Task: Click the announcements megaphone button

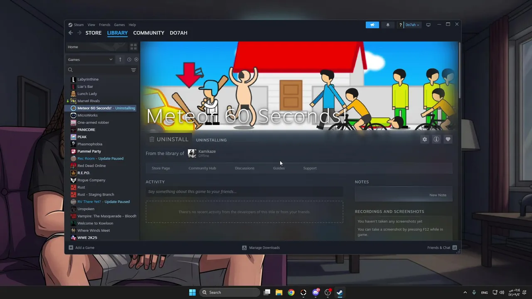Action: click(x=372, y=25)
